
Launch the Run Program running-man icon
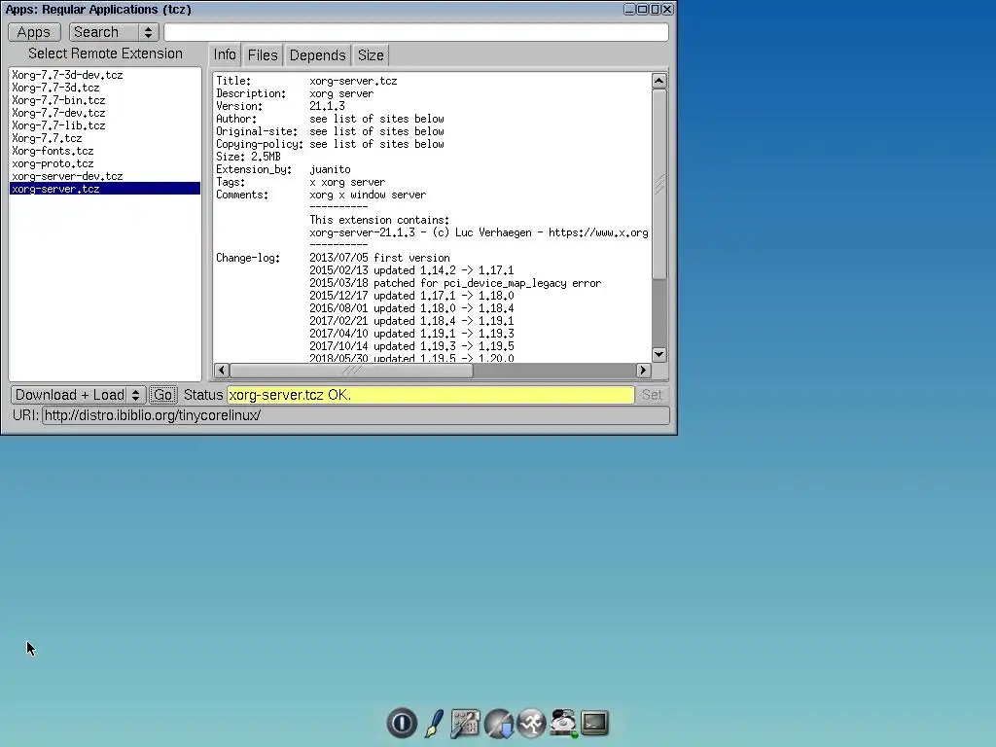click(532, 723)
